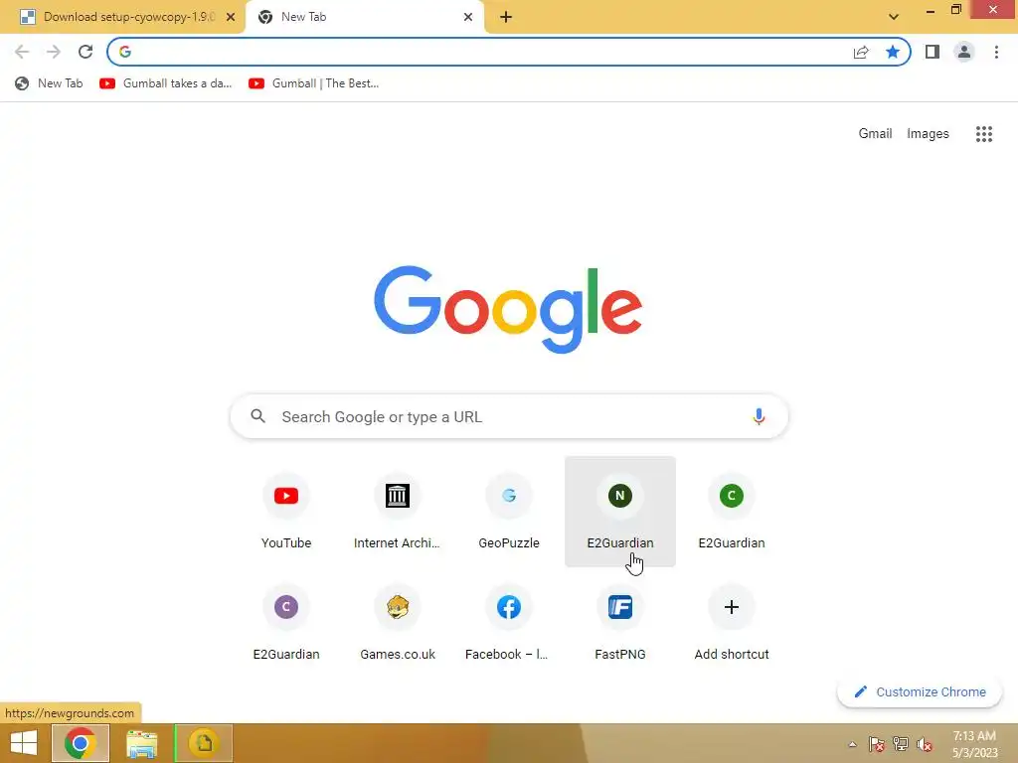Go forward to next page
1018x763 pixels.
click(x=54, y=52)
